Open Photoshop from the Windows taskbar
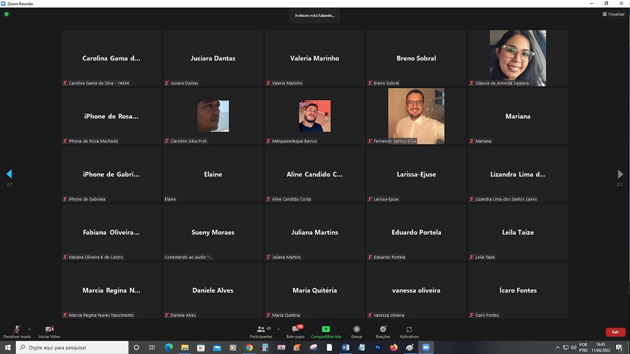The height and width of the screenshot is (354, 630). [x=378, y=347]
